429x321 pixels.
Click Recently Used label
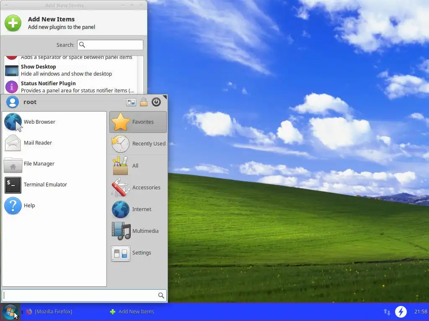(149, 144)
